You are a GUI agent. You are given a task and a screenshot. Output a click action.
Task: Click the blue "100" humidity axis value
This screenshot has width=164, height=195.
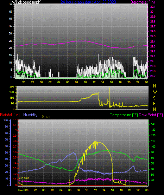6,120
